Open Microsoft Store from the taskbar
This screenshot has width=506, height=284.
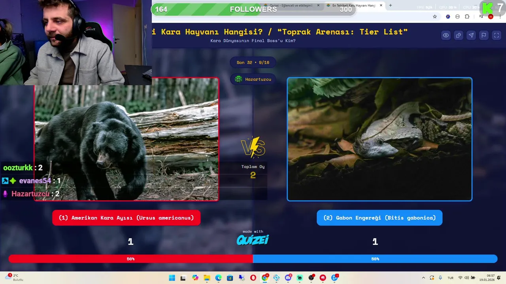[230, 278]
